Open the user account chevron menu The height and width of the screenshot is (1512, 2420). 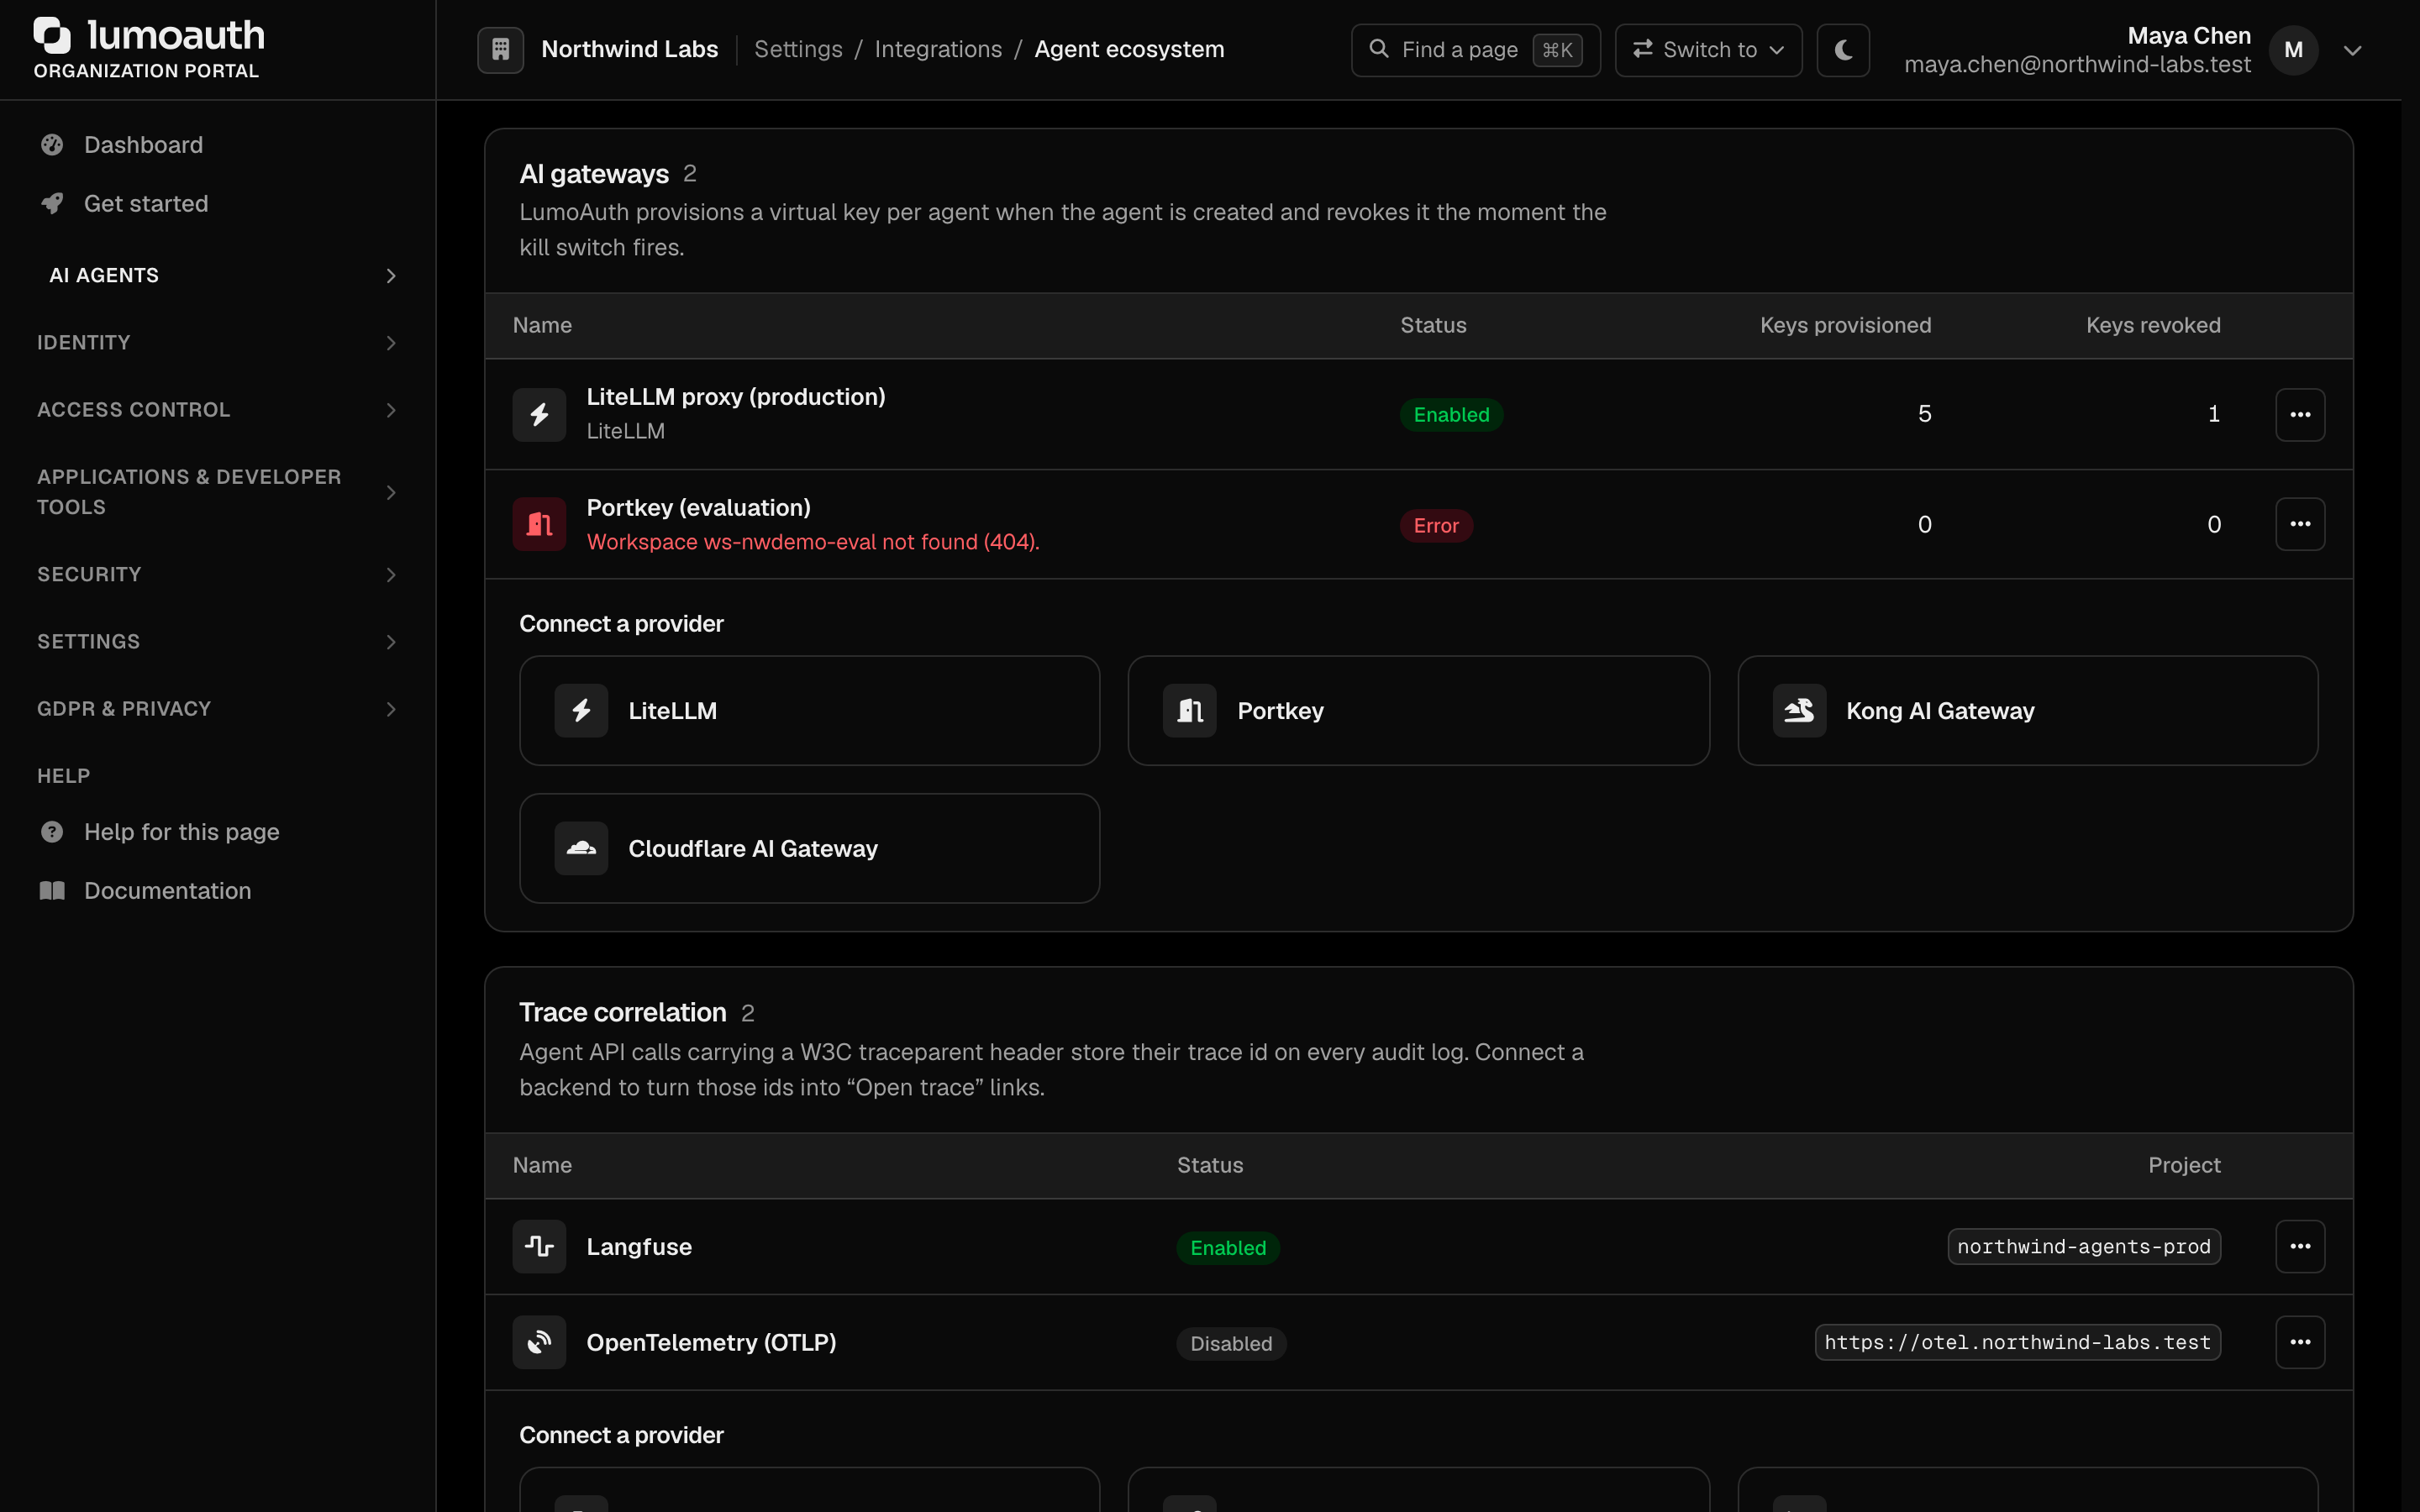coord(2352,50)
